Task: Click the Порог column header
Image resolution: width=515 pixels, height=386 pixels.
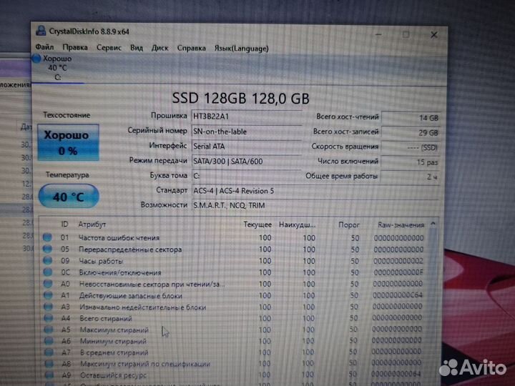Action: click(x=349, y=225)
